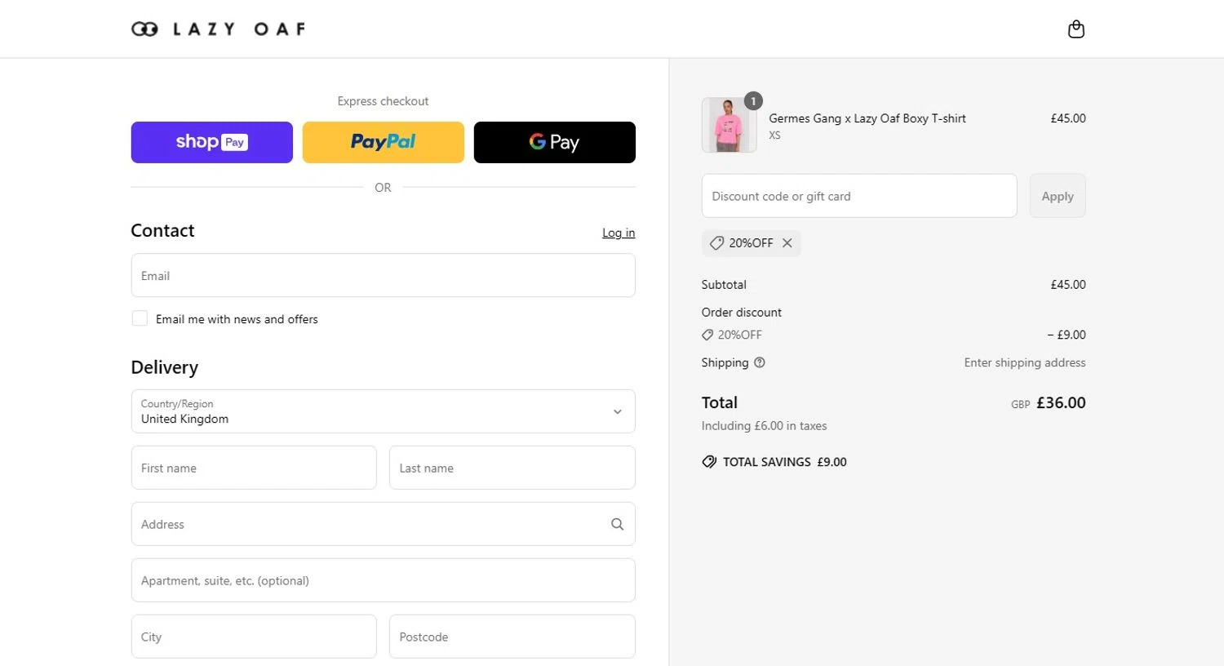Click the Lazy Oaf logo
The width and height of the screenshot is (1224, 666).
pos(218,29)
